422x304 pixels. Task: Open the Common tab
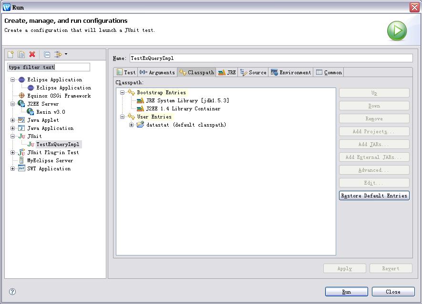[329, 72]
